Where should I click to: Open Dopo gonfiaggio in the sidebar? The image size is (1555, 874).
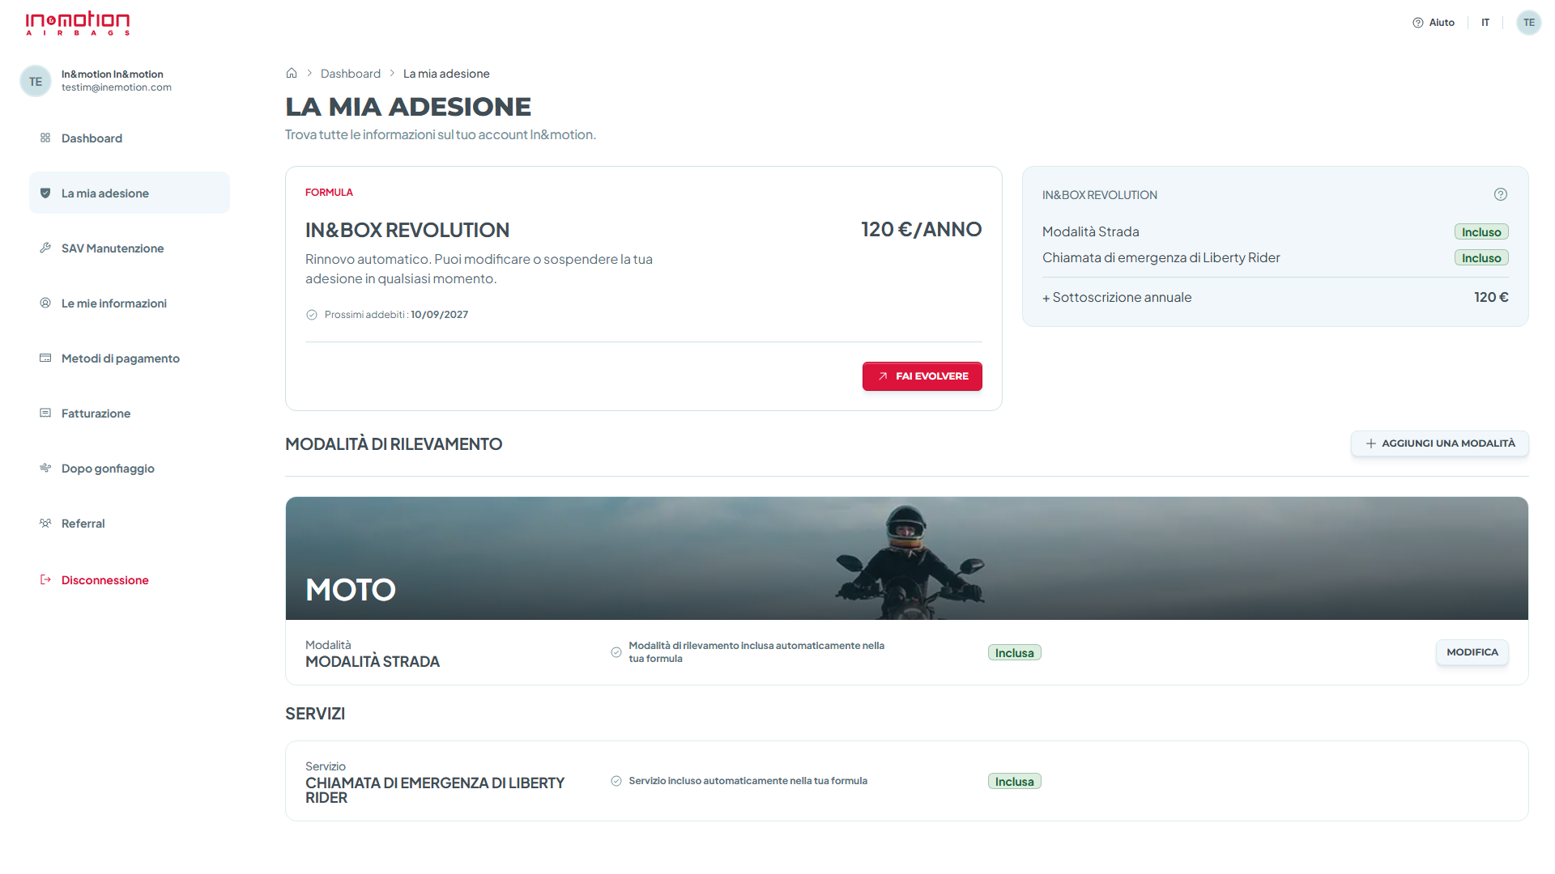coord(130,469)
